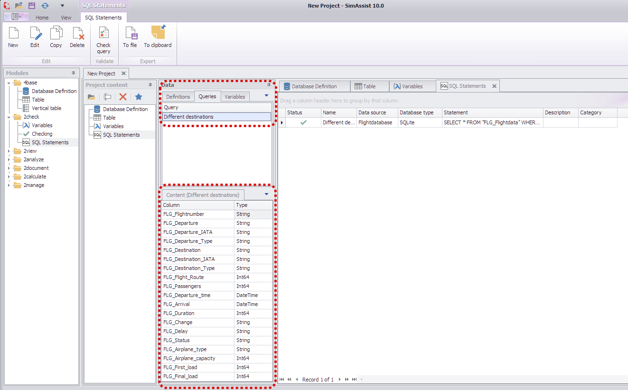The width and height of the screenshot is (628, 390).
Task: Click the blue refresh icon in quick access
Action: pyautogui.click(x=45, y=5)
